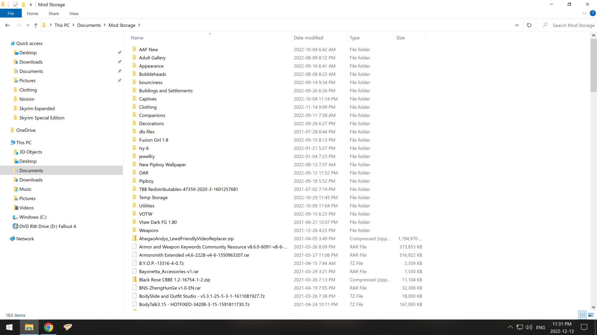Expand the chevron after Mod Storage breadcrumb
This screenshot has width=597, height=335.
tap(139, 25)
